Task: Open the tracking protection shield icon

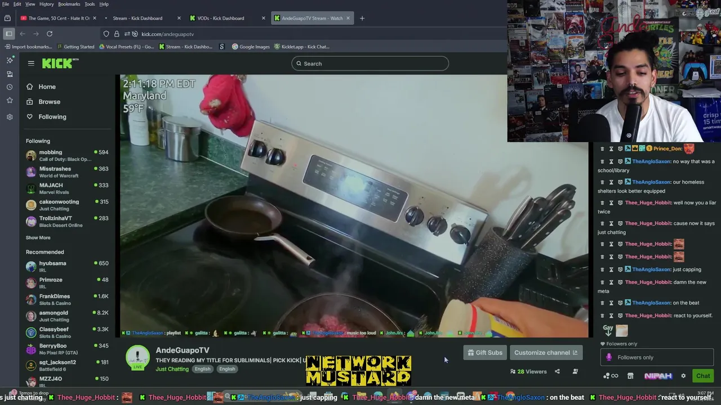Action: point(106,34)
